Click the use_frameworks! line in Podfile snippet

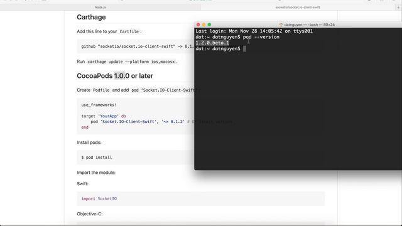pyautogui.click(x=99, y=105)
